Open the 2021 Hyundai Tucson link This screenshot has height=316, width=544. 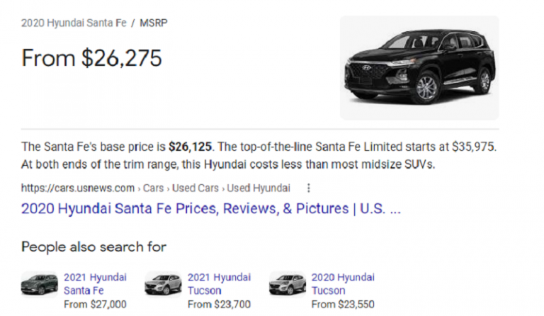click(x=219, y=283)
